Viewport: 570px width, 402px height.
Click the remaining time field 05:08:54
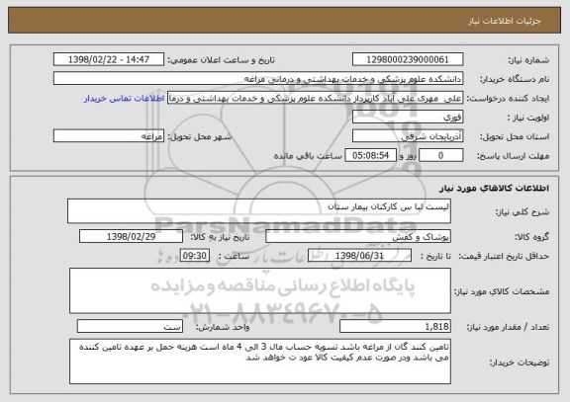point(370,156)
